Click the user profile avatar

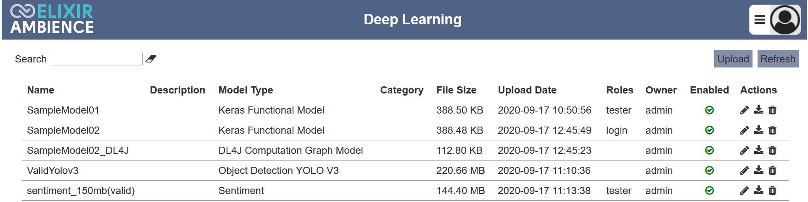click(785, 20)
